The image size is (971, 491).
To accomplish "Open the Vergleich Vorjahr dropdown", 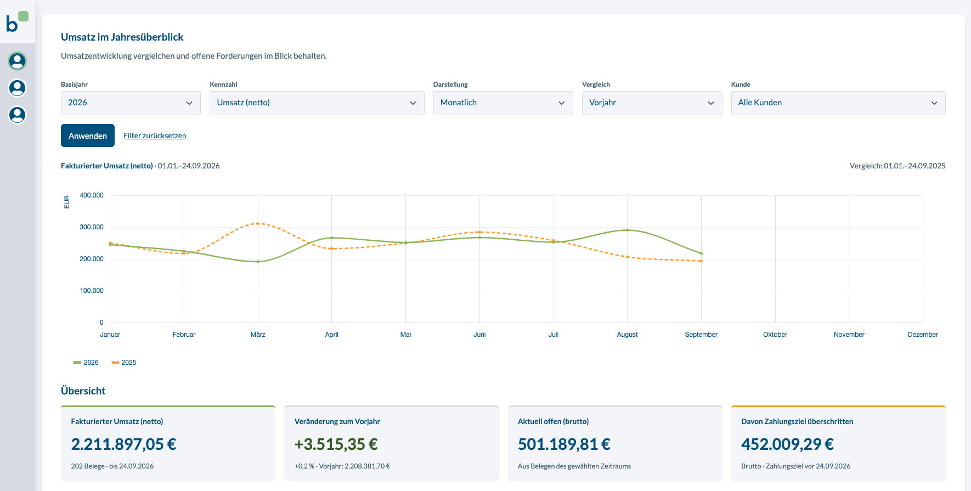I will [x=652, y=103].
